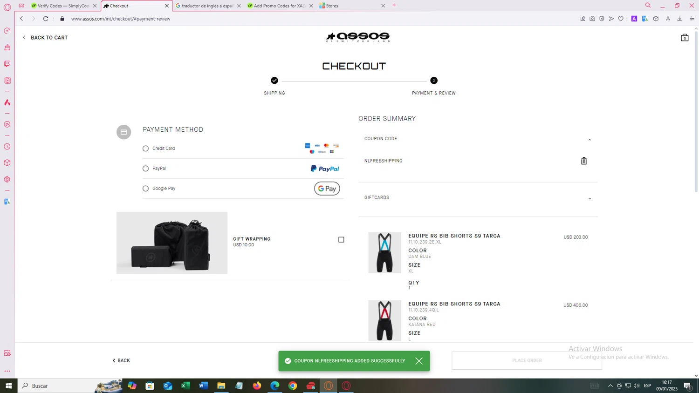
Task: Click the Back link at bottom
Action: pos(121,360)
